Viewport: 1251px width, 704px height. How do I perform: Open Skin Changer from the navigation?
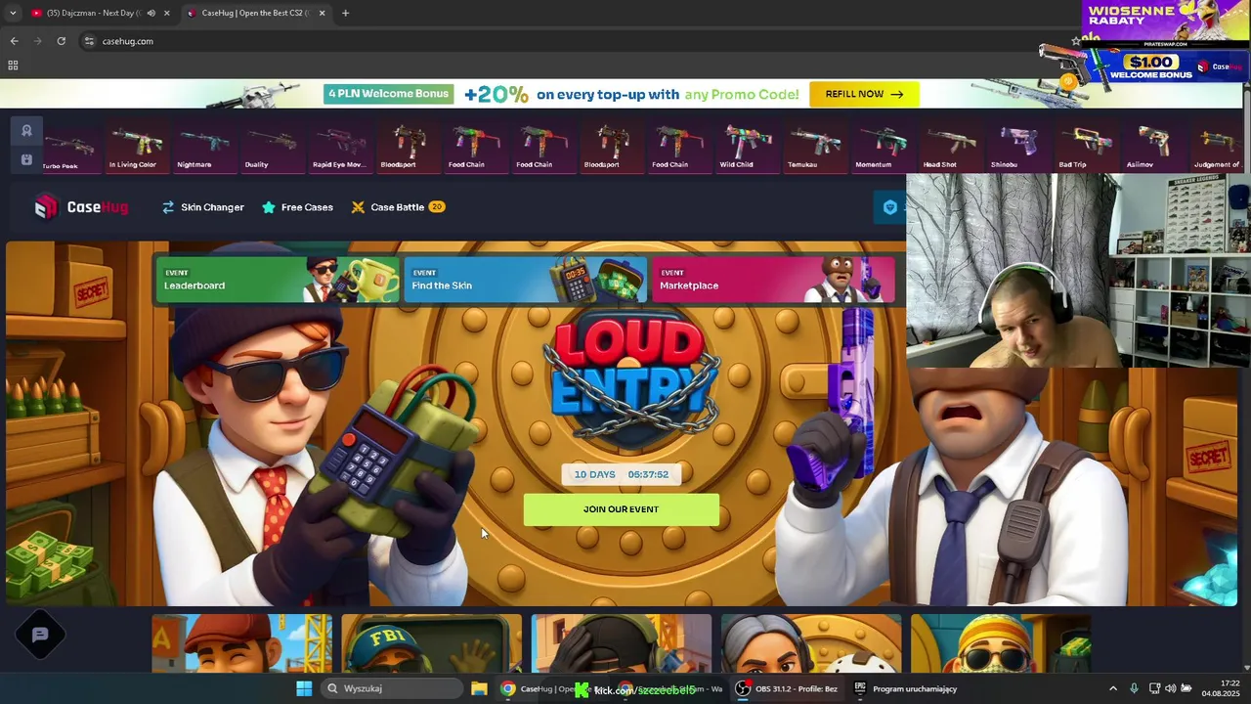(202, 207)
